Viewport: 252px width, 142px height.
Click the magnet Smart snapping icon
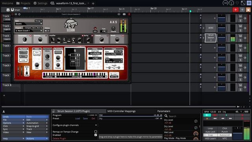[x=12, y=10]
